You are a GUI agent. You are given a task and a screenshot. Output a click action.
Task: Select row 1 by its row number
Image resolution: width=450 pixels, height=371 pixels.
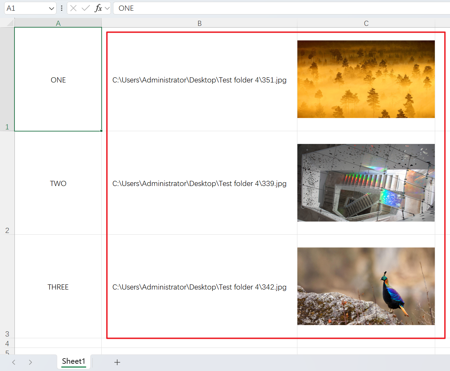pos(7,127)
